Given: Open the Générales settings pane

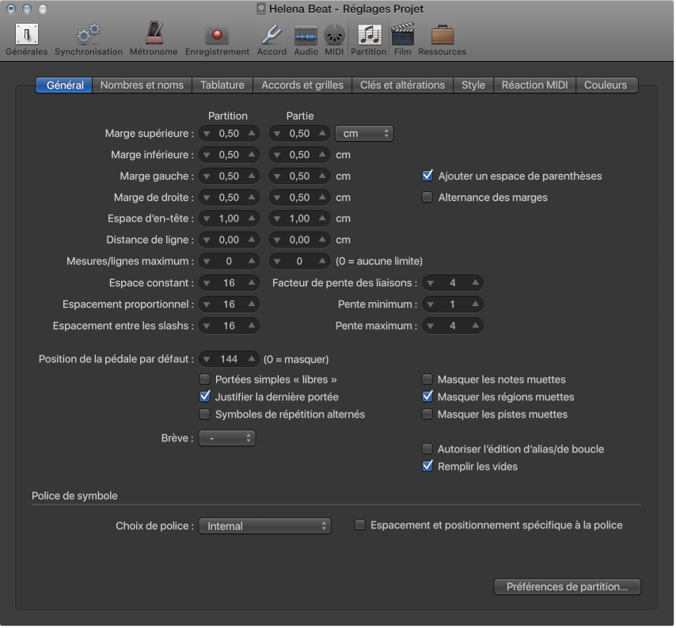Looking at the screenshot, I should click(27, 40).
